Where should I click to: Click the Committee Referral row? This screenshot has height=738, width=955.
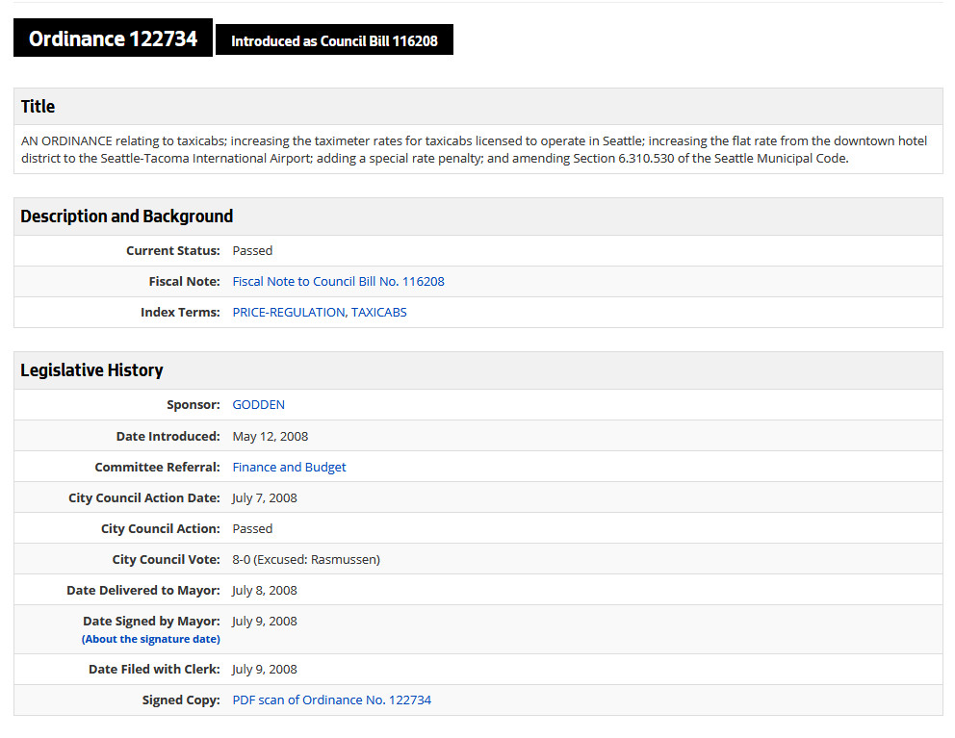tap(478, 467)
